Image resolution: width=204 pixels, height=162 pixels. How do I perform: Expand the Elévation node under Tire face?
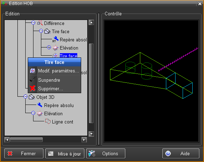click(49, 47)
